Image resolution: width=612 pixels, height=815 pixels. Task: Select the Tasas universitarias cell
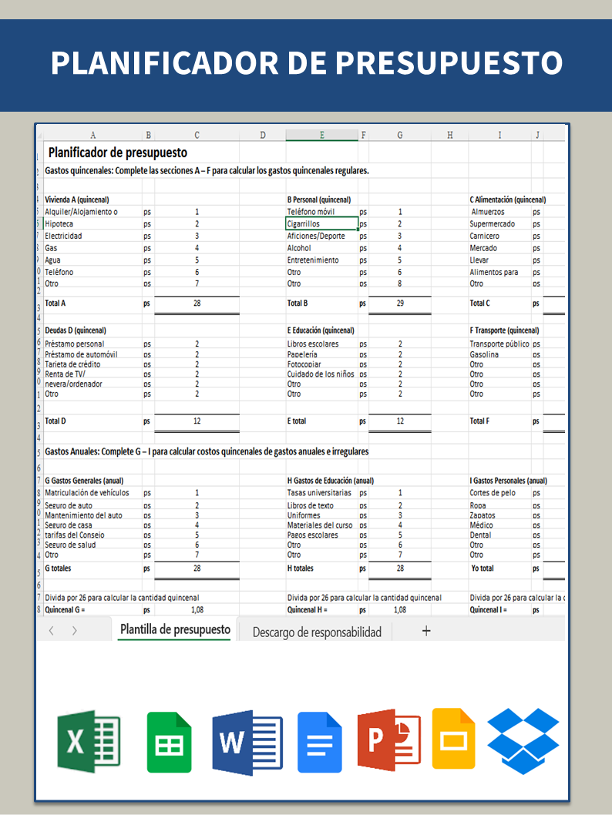322,493
